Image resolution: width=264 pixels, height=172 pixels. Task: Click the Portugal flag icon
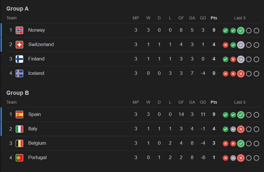19,158
